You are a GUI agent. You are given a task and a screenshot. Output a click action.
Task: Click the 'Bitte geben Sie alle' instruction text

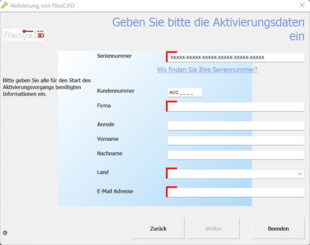point(46,87)
